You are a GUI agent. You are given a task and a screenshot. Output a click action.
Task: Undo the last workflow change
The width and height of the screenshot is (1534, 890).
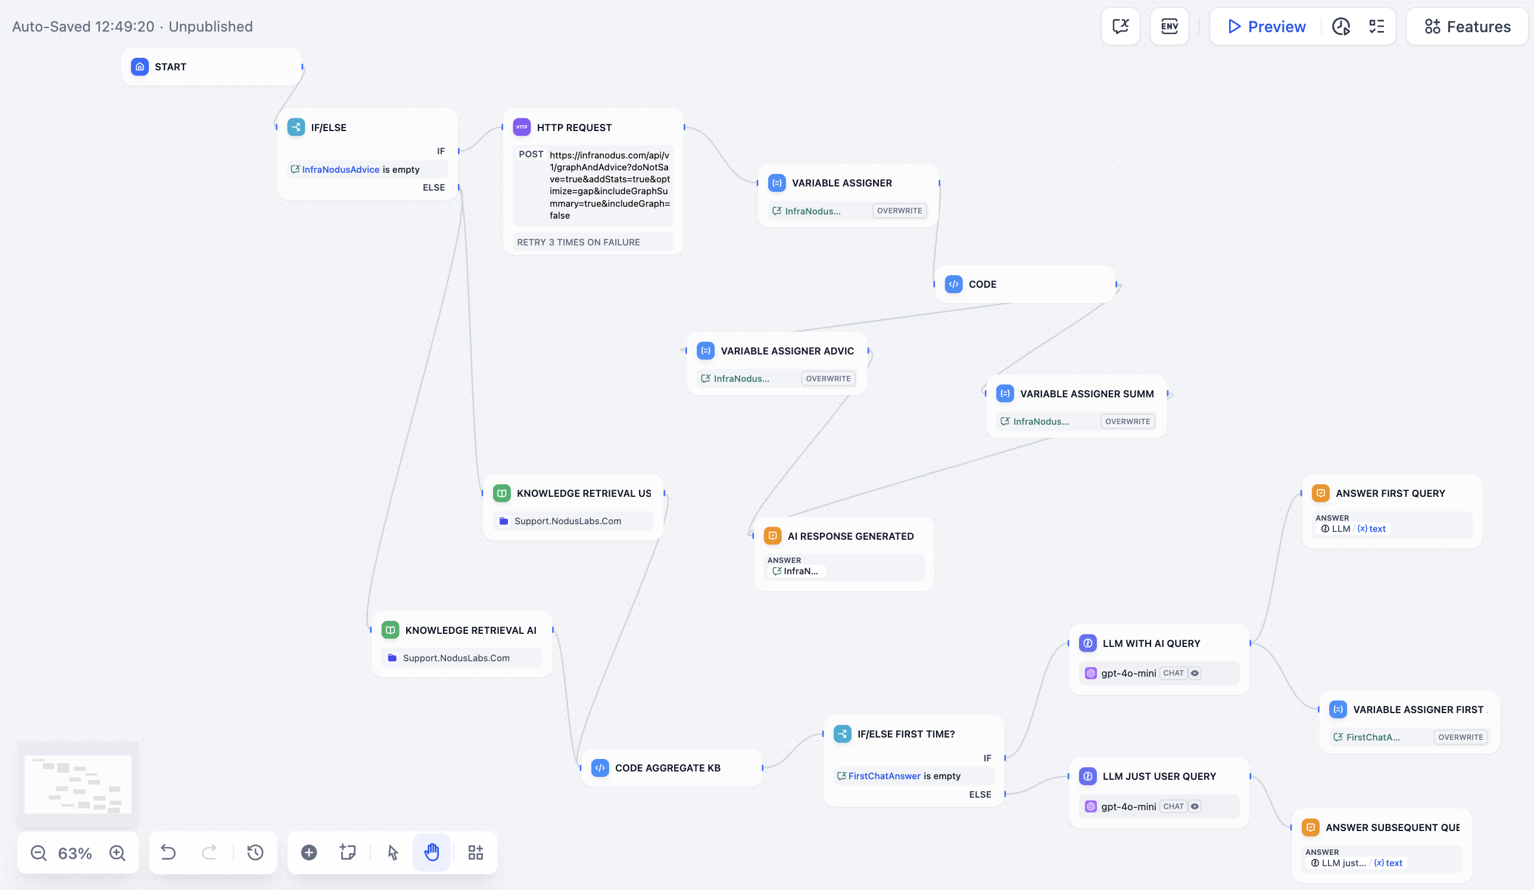click(x=169, y=852)
